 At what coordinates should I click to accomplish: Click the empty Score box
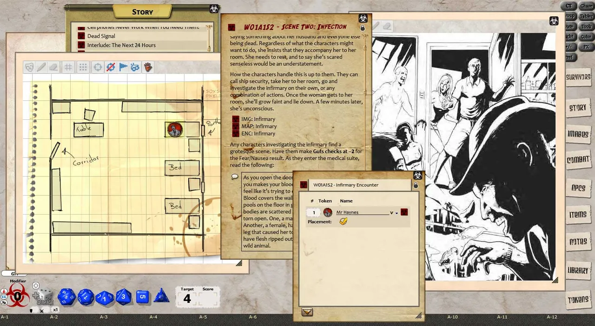208,299
